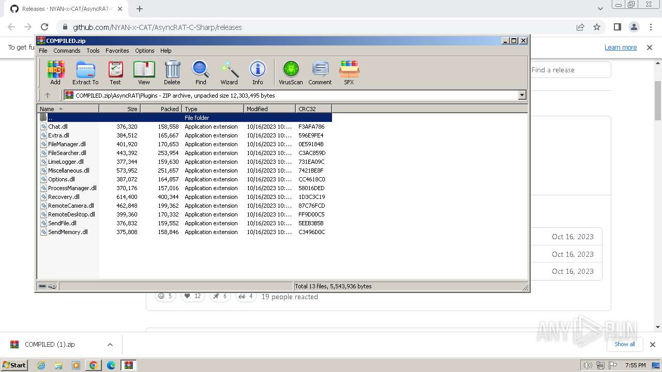Click the Delete trash can icon
The image size is (662, 372).
pos(172,72)
